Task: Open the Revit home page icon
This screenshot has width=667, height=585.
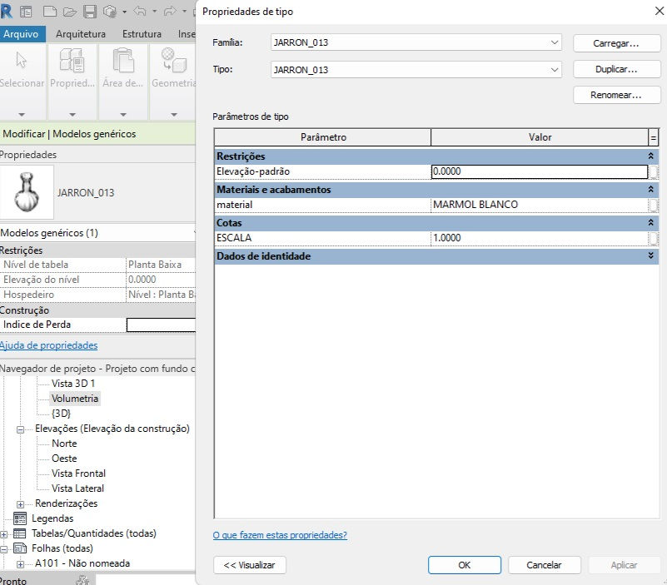Action: coord(26,12)
